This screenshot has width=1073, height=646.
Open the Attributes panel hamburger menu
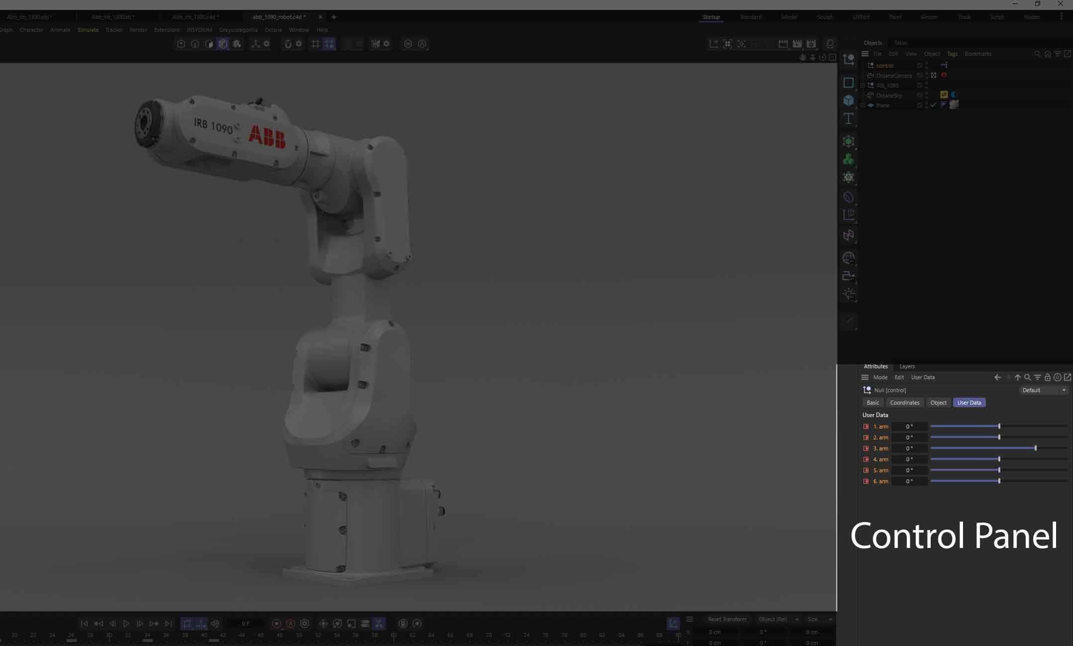point(865,377)
